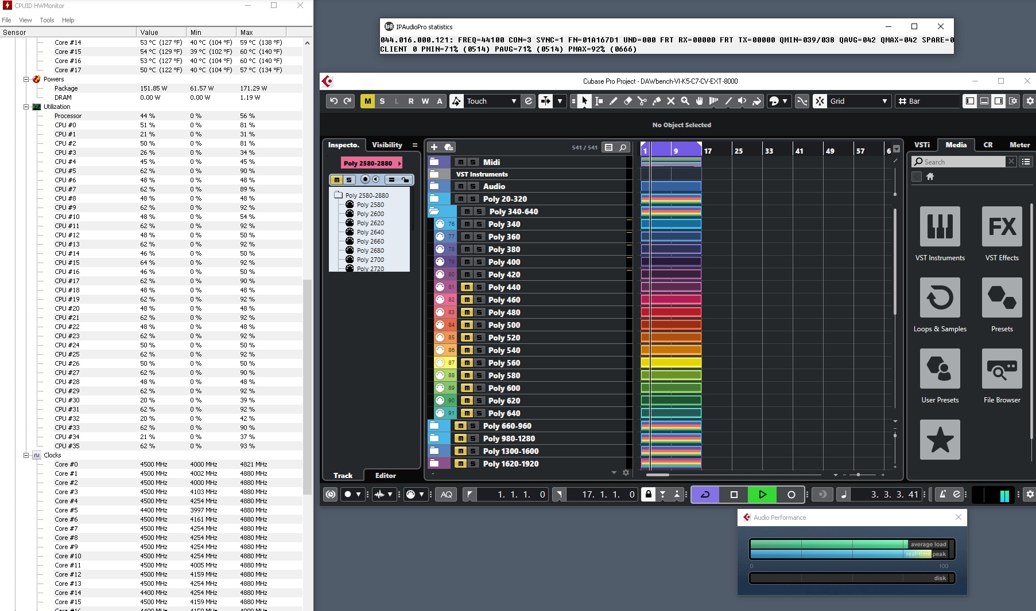1036x611 pixels.
Task: Select the Zoom magnifier tool
Action: tap(685, 101)
